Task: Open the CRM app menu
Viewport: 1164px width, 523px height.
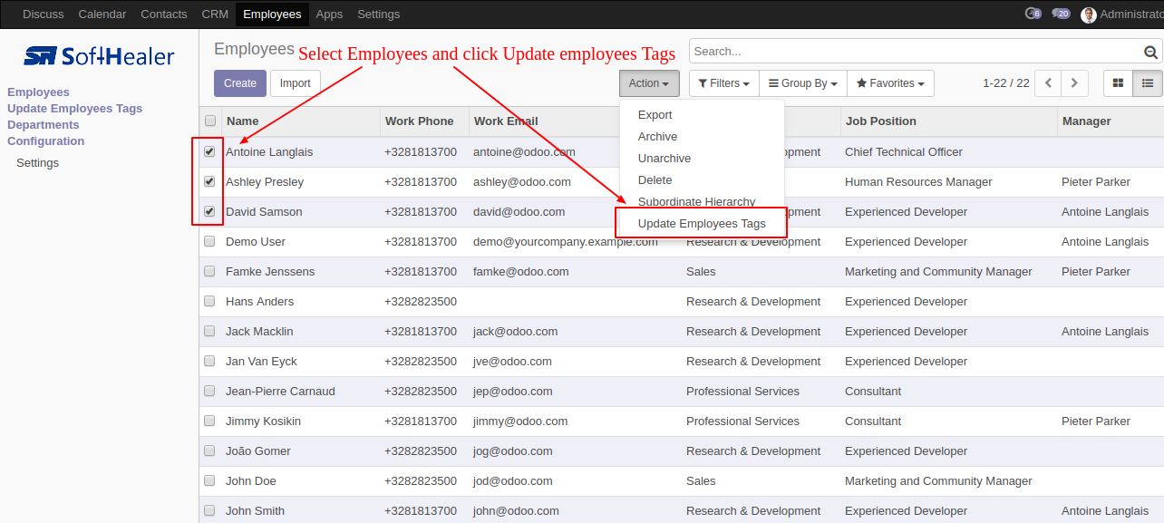Action: 215,15
